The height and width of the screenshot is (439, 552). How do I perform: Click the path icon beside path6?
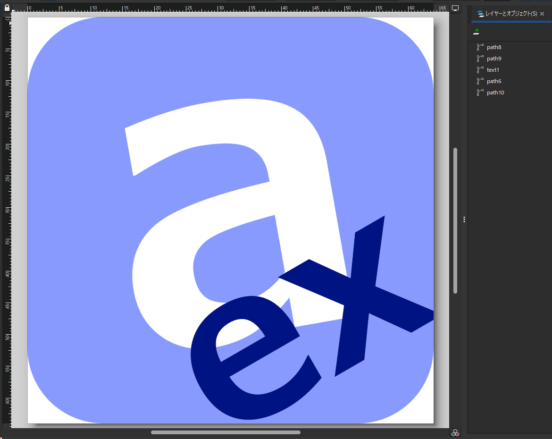480,81
